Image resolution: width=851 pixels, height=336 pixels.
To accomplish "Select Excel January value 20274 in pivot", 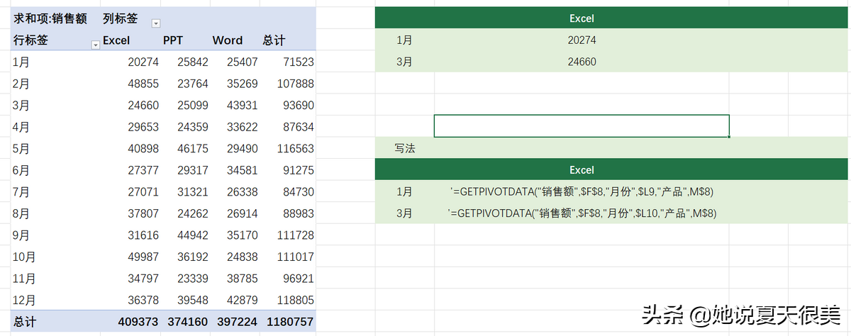I will pos(143,62).
